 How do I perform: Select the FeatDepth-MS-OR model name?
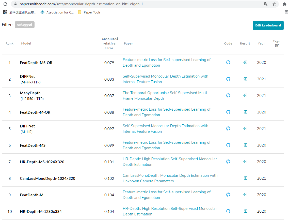(36, 63)
